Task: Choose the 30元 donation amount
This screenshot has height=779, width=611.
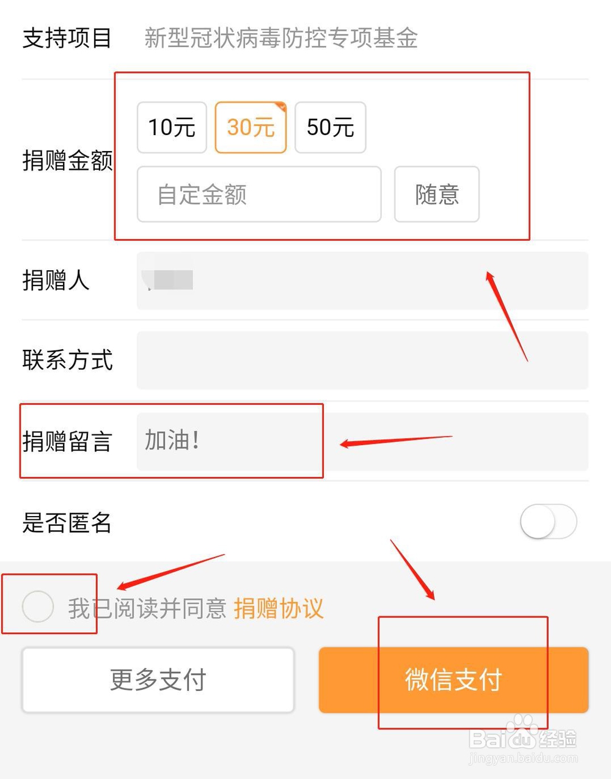Action: pyautogui.click(x=251, y=127)
